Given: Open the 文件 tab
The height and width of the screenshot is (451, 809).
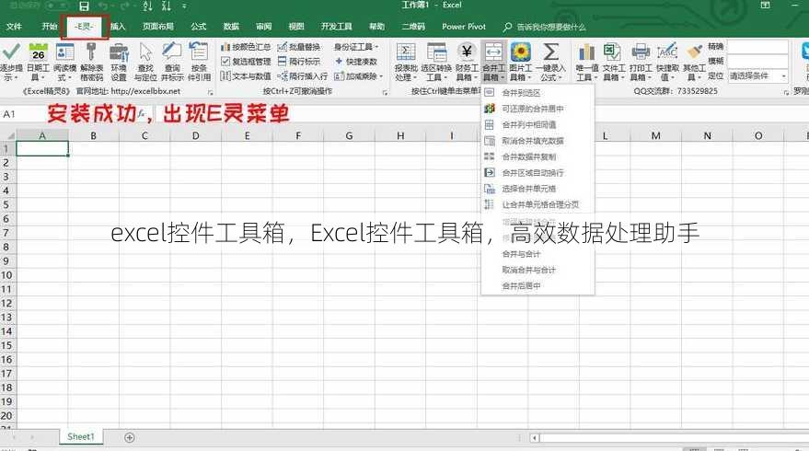Looking at the screenshot, I should tap(14, 27).
